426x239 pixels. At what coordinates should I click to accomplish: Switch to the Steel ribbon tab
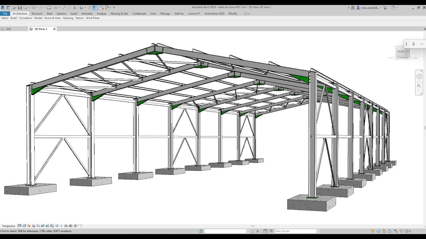[x=49, y=14]
